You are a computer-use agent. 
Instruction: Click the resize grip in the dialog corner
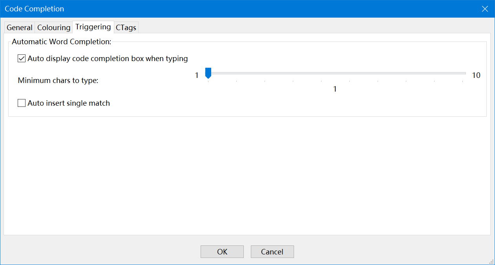point(491,261)
